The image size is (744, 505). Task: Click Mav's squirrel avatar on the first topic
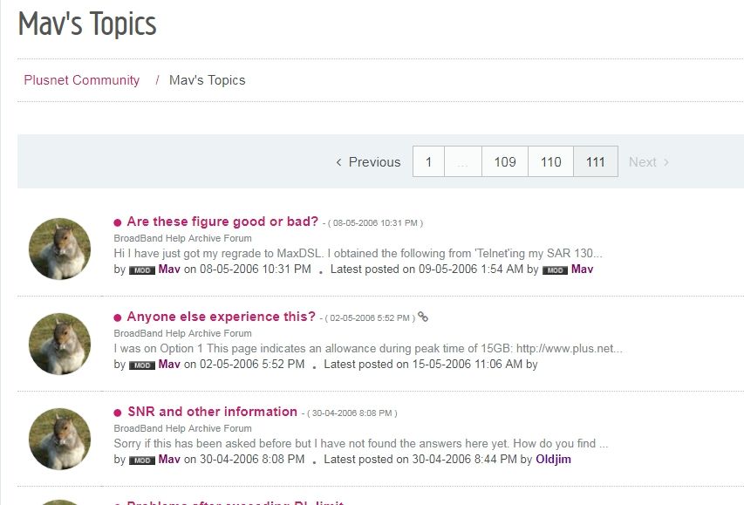click(59, 249)
